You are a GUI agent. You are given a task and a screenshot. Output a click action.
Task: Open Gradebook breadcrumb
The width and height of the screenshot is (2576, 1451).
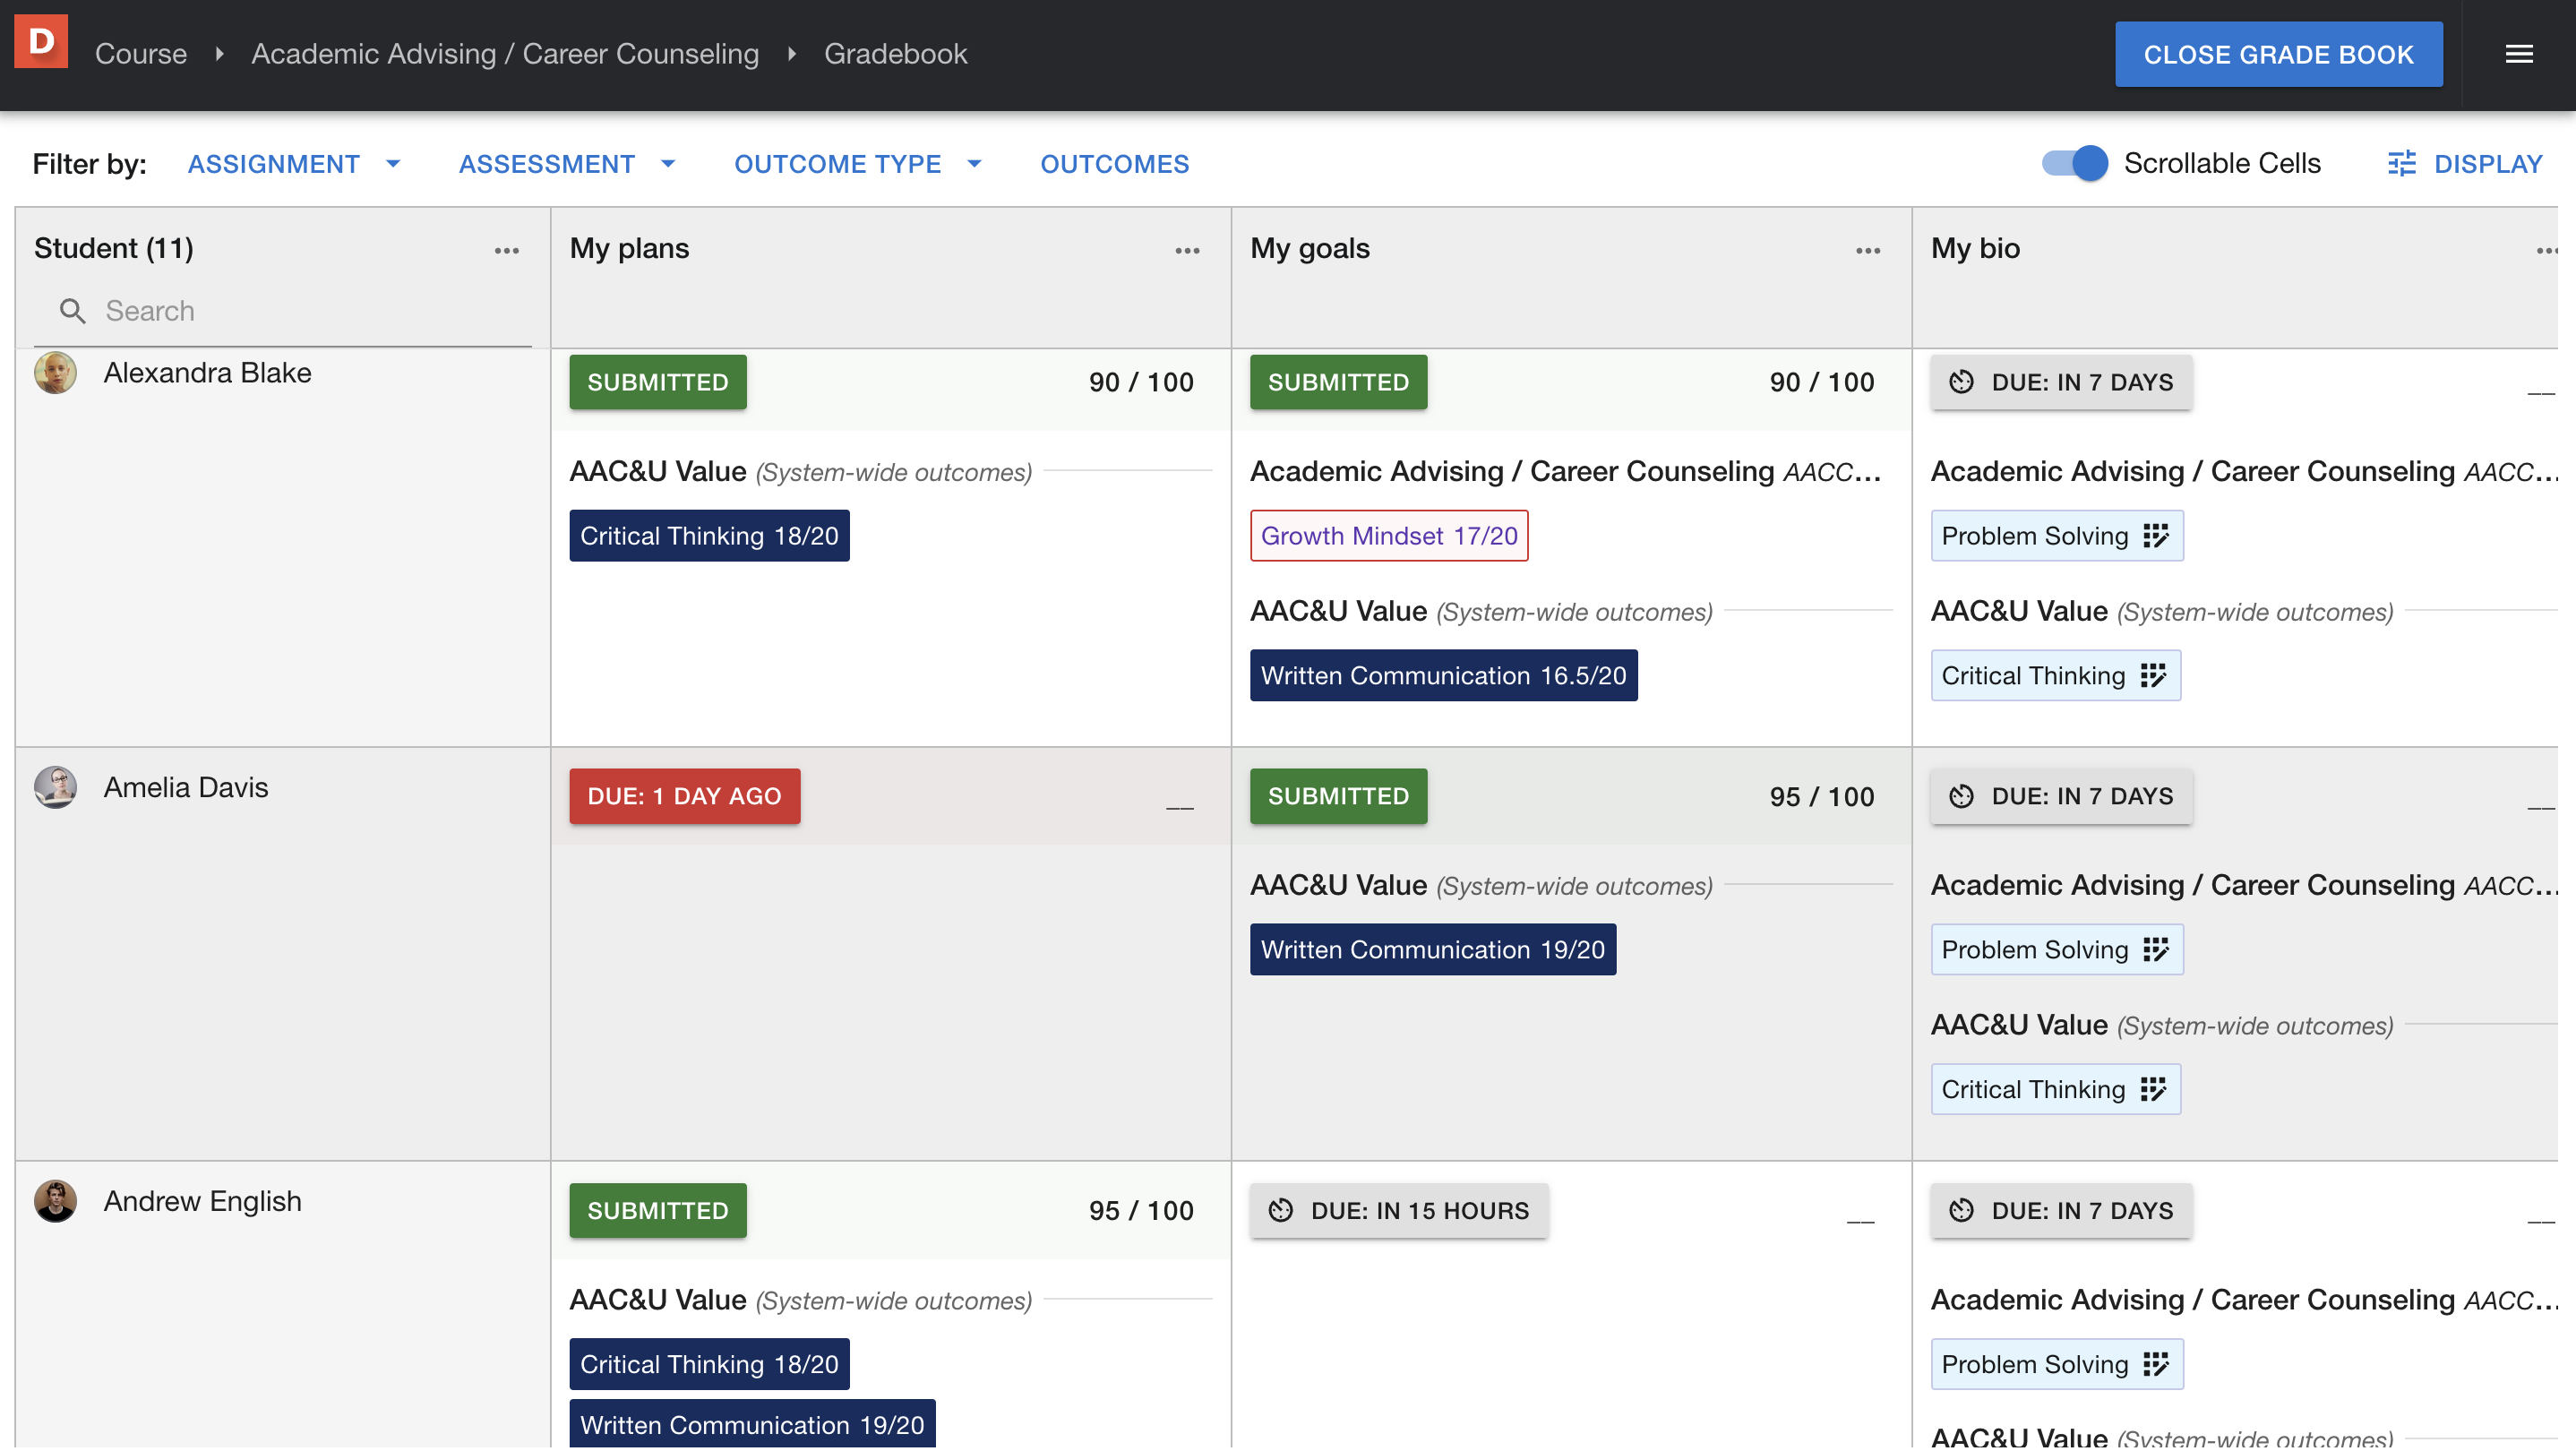click(895, 54)
